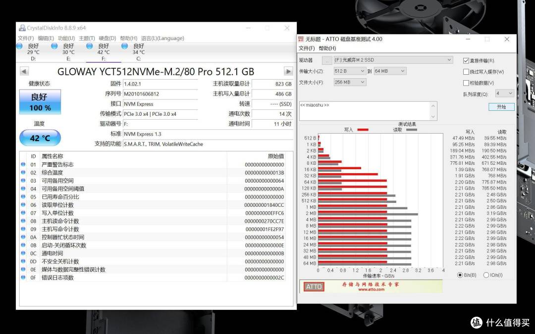Image resolution: width=535 pixels, height=334 pixels.
Task: Click the 42 °C temperature indicator
Action: (40, 138)
